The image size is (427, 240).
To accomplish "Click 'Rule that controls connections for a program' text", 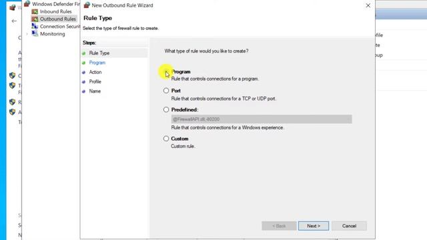I will 215,79.
